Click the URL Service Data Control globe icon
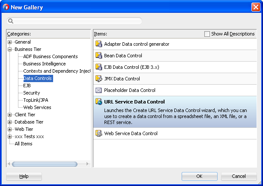The height and width of the screenshot is (186, 263). (x=99, y=102)
